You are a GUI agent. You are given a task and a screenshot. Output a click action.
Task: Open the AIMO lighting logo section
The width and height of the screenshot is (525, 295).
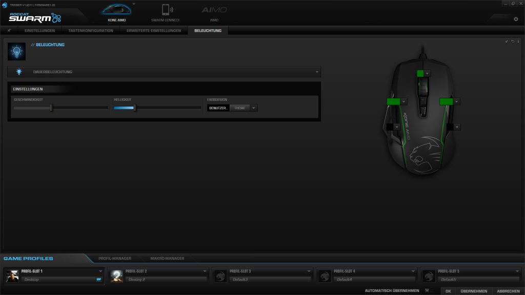[x=214, y=10]
